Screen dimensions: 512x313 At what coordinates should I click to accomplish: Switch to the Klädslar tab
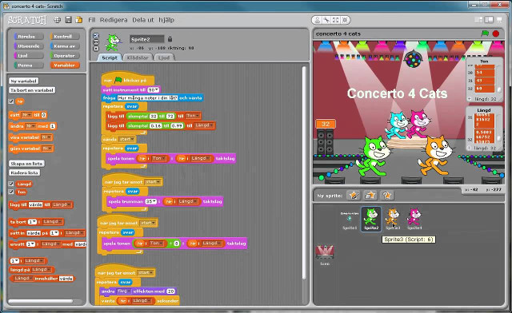pos(138,57)
